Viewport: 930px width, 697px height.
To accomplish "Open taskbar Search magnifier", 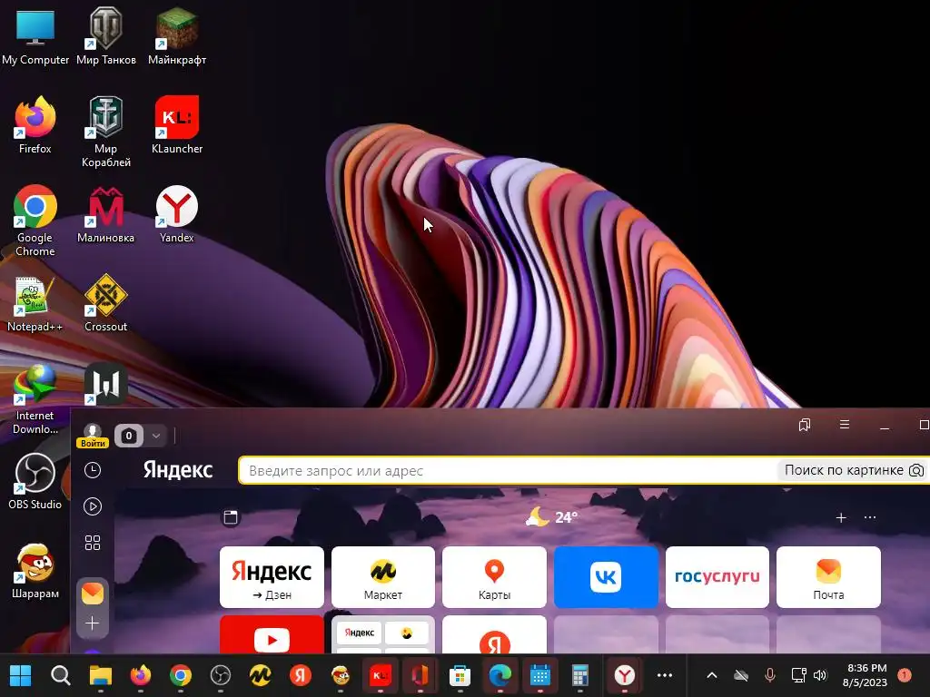I will click(61, 675).
